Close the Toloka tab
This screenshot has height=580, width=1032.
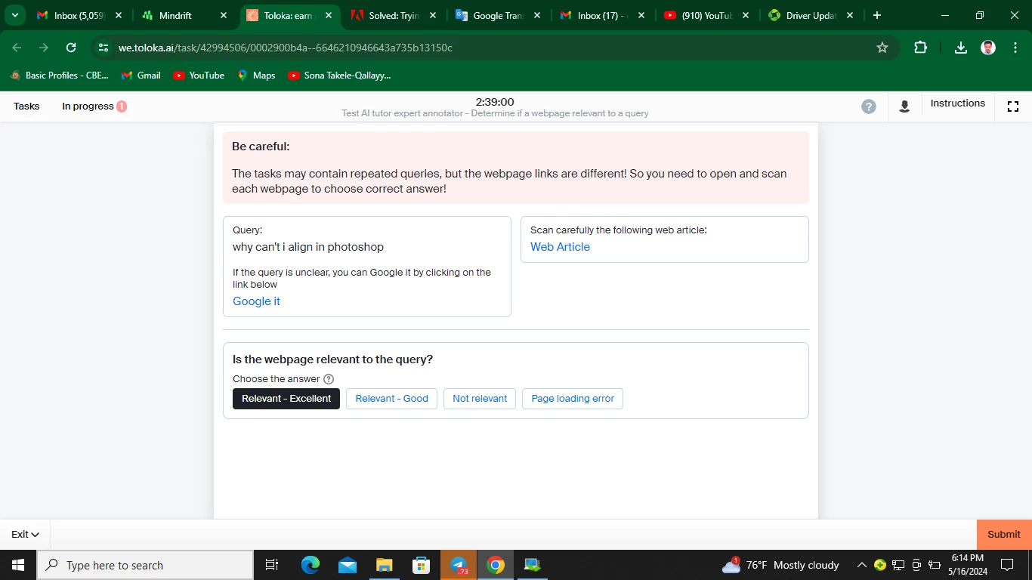click(328, 15)
